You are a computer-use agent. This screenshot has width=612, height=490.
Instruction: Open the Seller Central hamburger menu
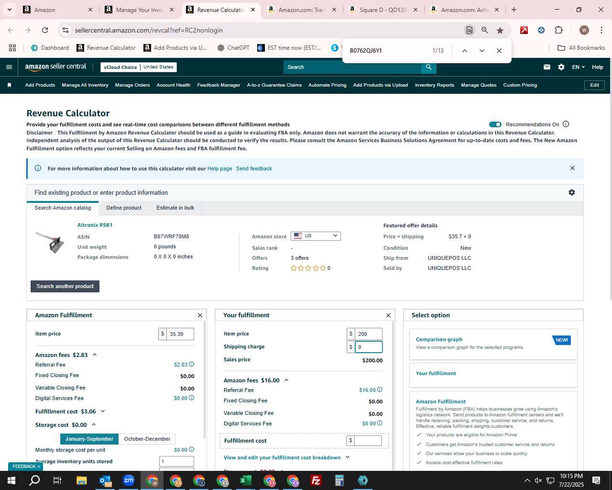(x=9, y=67)
